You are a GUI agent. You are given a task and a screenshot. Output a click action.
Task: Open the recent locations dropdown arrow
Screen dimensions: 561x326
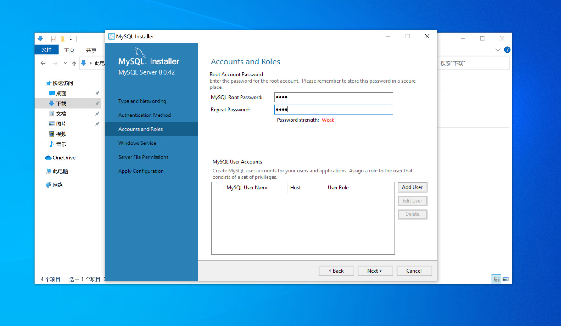click(65, 63)
